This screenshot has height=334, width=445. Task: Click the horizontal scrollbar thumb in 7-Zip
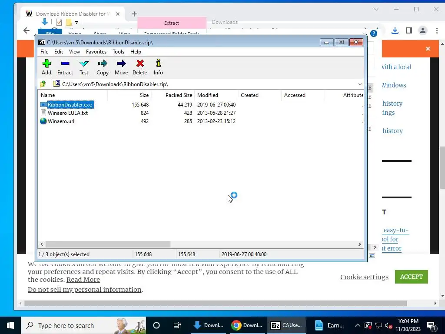click(x=108, y=244)
